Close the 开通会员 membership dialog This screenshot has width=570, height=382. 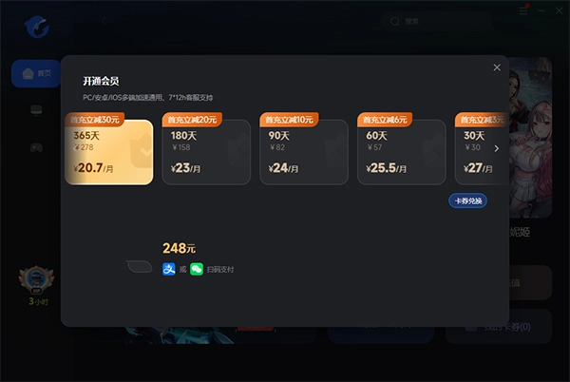point(497,67)
